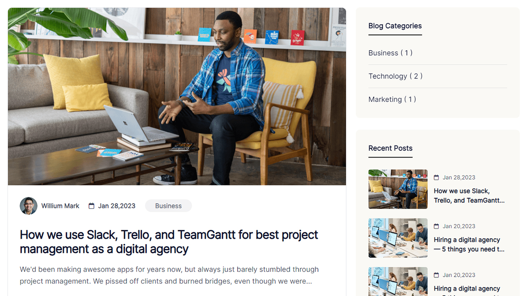Click the main post excerpt paragraph
Image resolution: width=527 pixels, height=296 pixels.
click(169, 275)
